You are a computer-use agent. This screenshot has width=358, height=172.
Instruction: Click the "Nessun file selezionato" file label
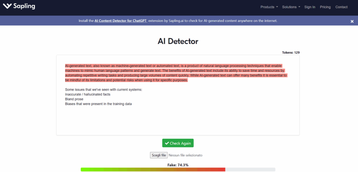click(185, 155)
